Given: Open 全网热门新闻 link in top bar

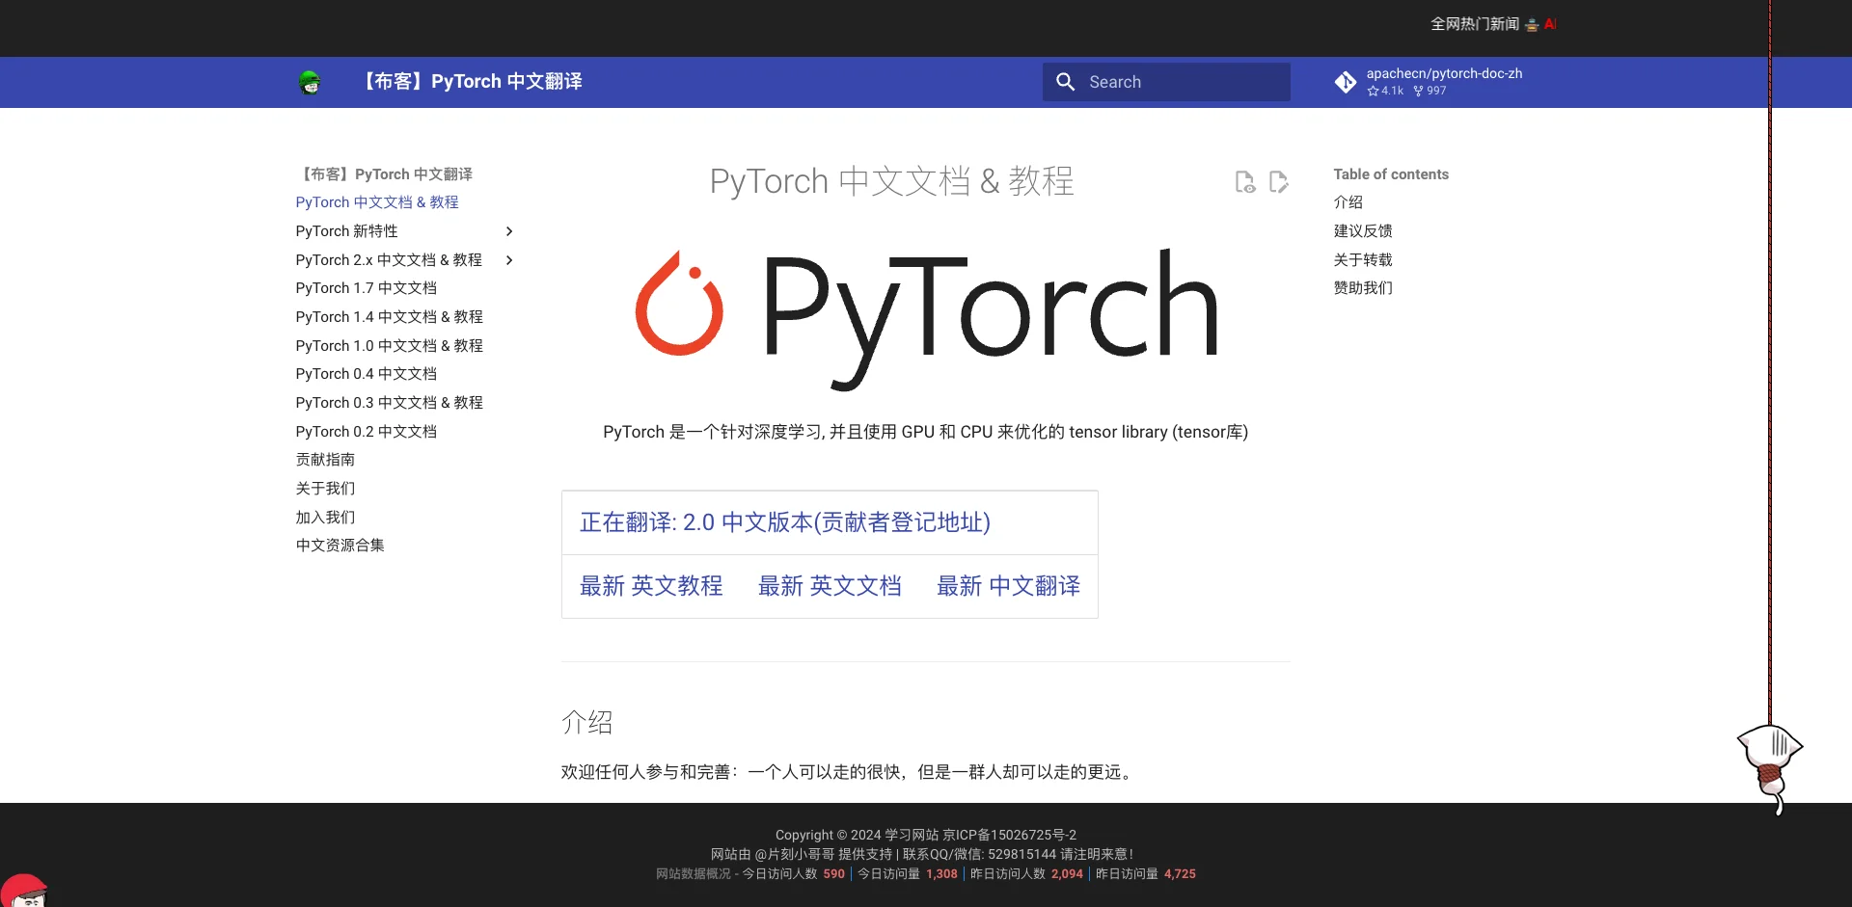Looking at the screenshot, I should pos(1474,24).
